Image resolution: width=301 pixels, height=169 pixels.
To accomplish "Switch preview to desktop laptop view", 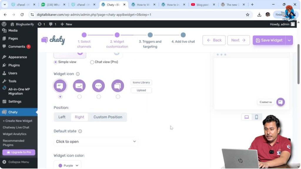I will (247, 117).
